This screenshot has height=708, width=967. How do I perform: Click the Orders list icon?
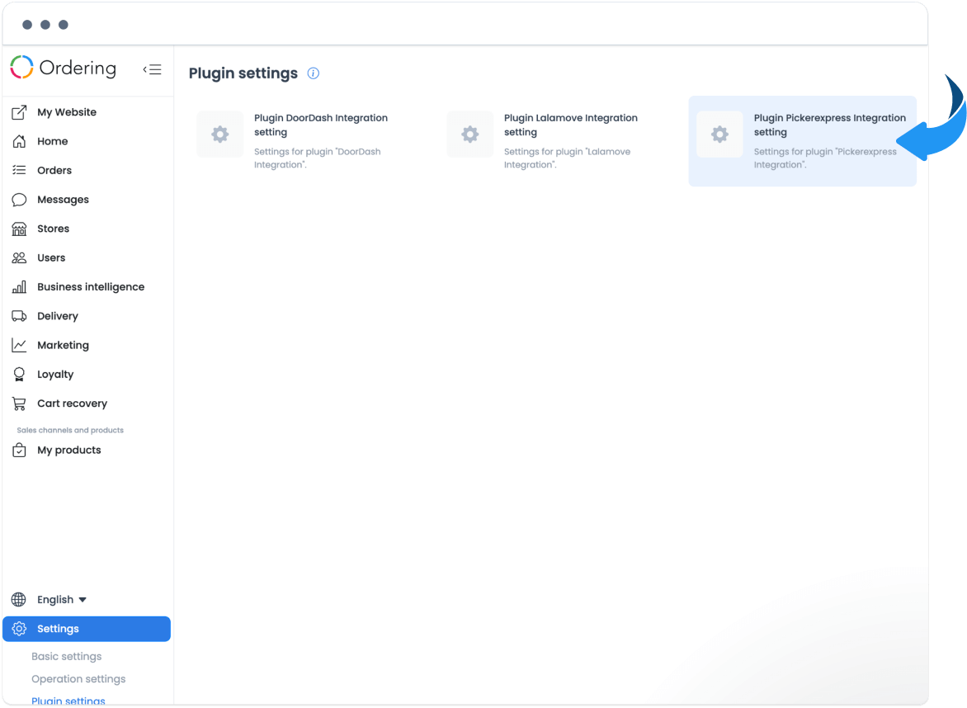(19, 170)
